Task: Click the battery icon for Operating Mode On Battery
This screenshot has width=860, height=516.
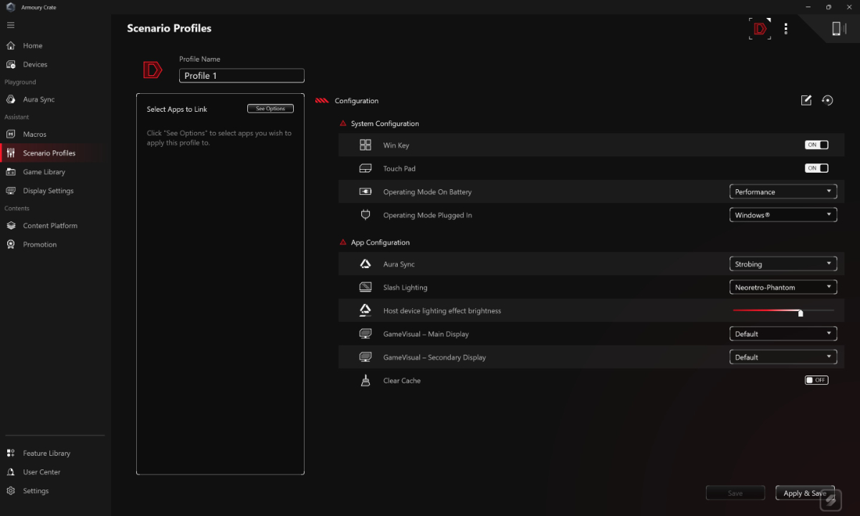Action: point(365,192)
